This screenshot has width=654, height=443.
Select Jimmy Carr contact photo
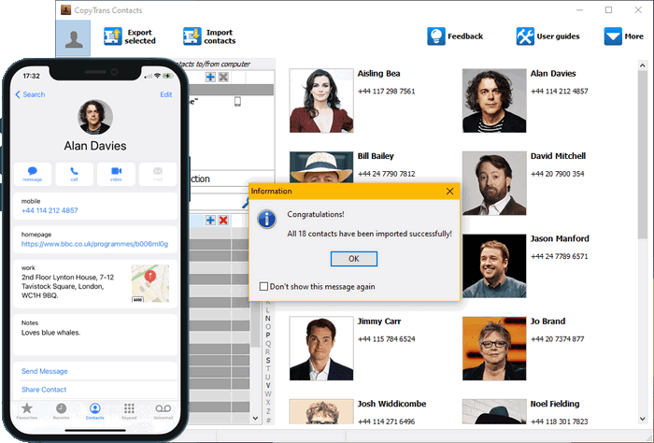click(321, 349)
